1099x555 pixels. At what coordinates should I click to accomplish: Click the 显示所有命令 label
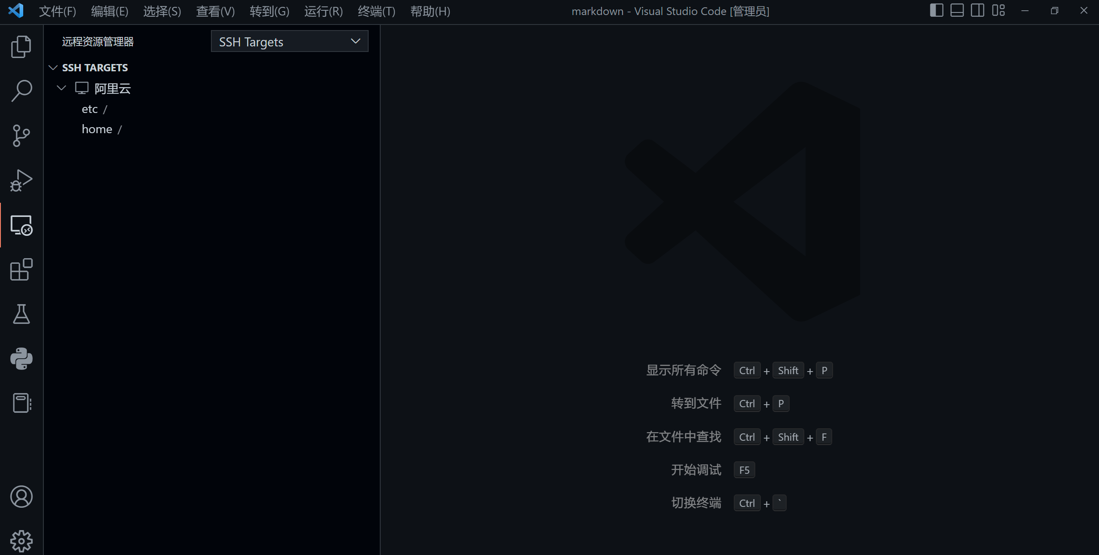(684, 370)
